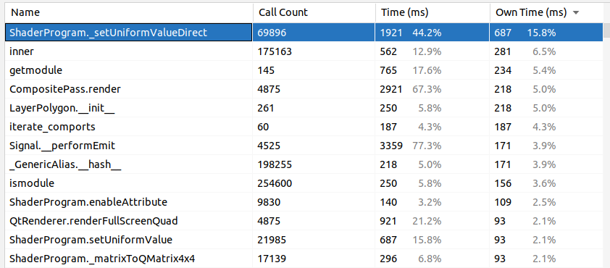Select the ShaderProgram.setUniformValue row

304,240
